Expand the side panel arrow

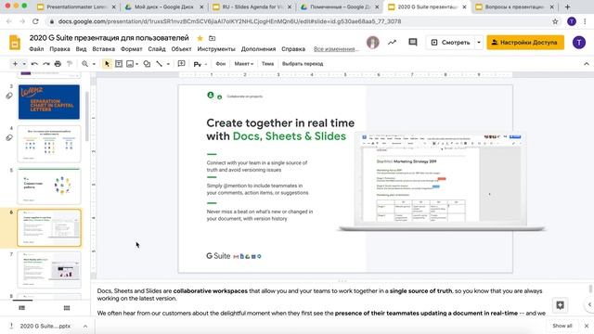pos(589,304)
